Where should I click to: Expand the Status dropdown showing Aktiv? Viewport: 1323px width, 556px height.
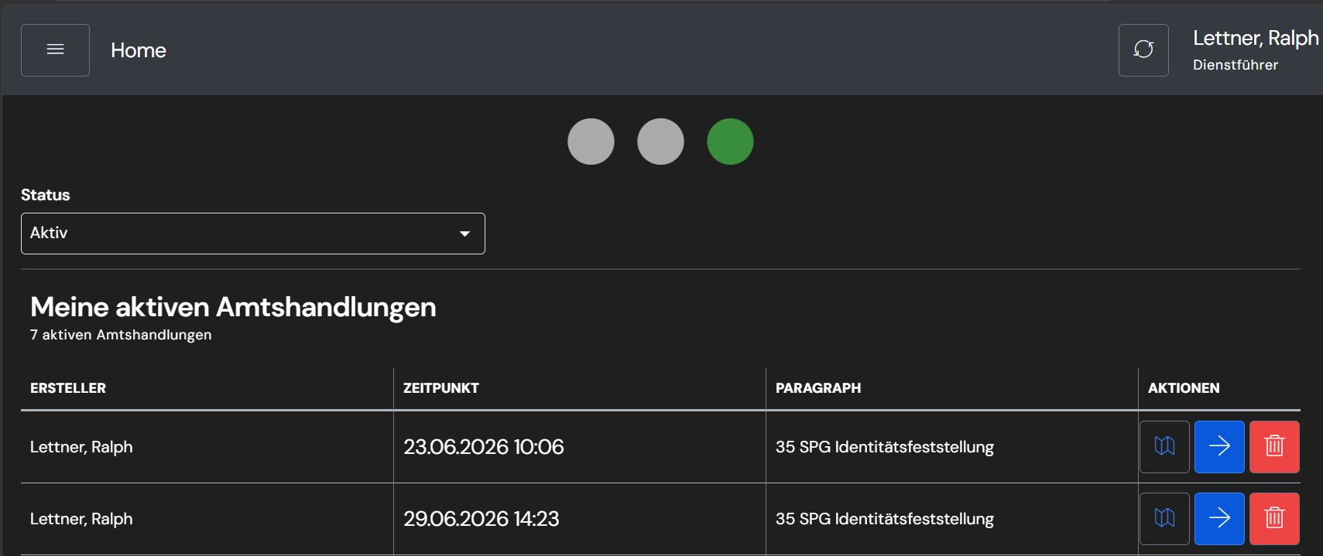[253, 234]
